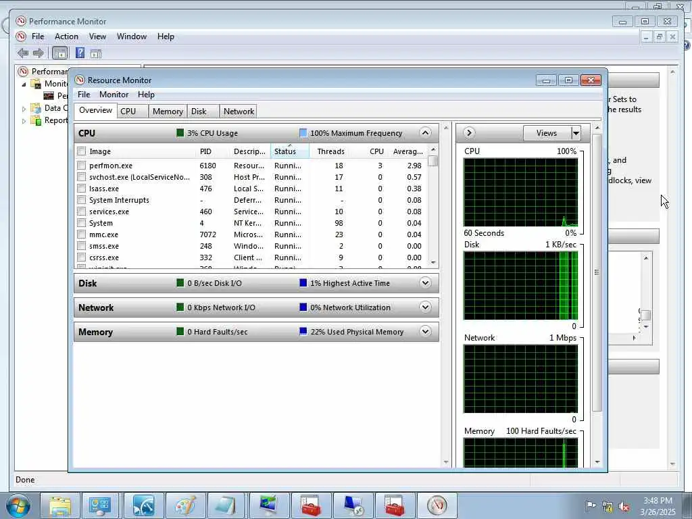692x519 pixels.
Task: Open the first red toolbox taskbar icon
Action: pyautogui.click(x=311, y=505)
